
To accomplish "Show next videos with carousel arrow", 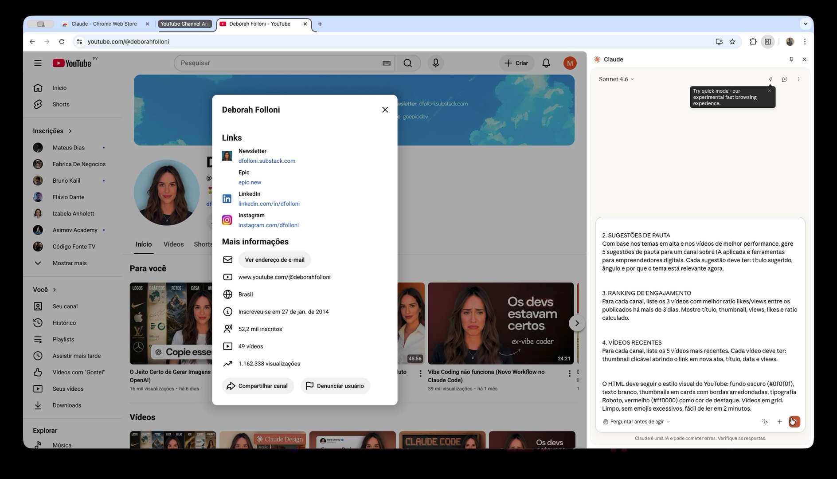I will pos(577,323).
